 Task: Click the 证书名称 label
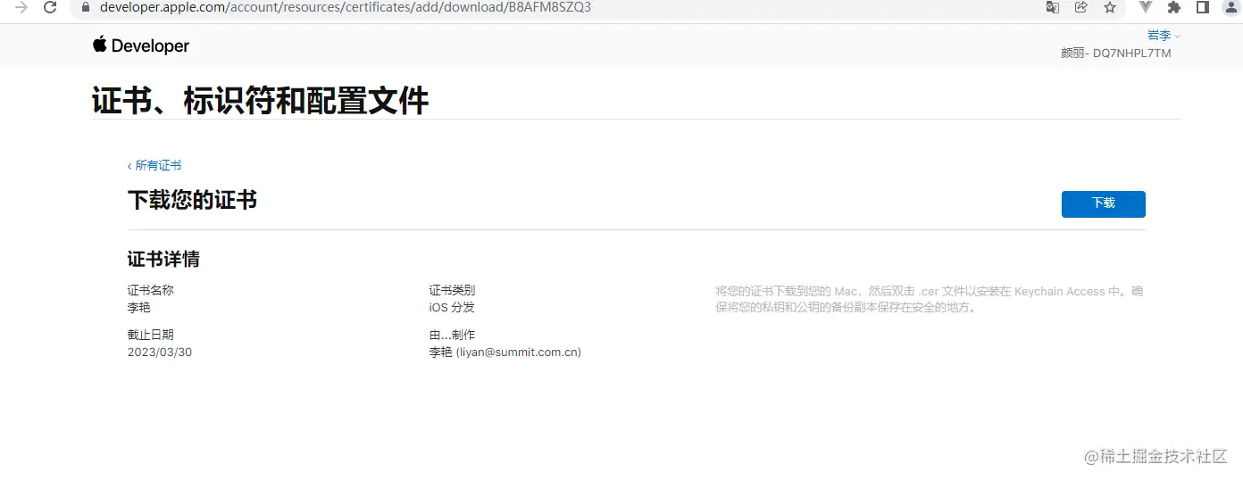pyautogui.click(x=151, y=290)
